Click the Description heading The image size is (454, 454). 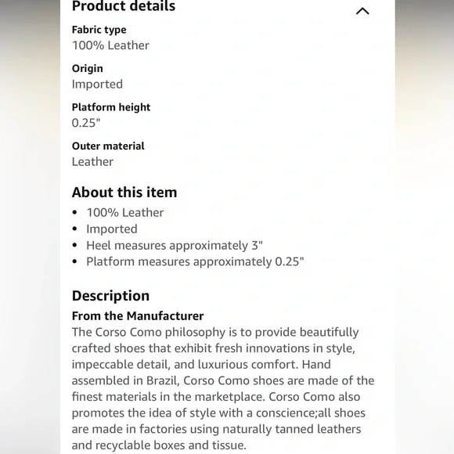(x=110, y=296)
